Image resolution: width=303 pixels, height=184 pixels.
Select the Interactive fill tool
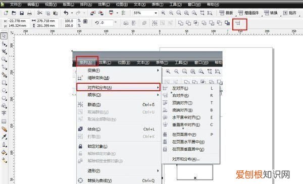tap(4, 160)
